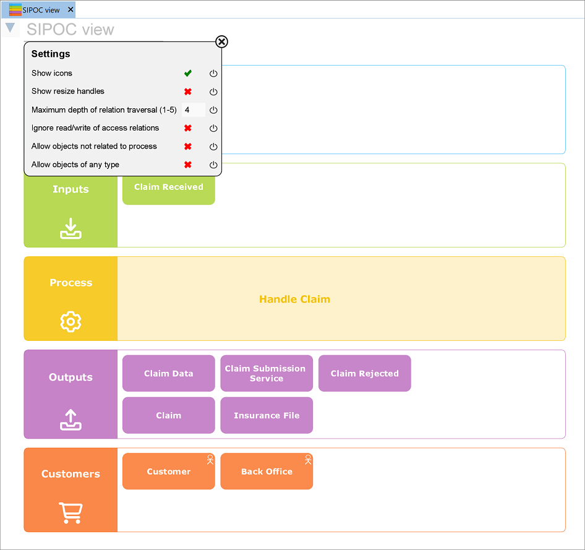Close the Settings popup with X button
Image resolution: width=585 pixels, height=550 pixels.
[x=221, y=41]
